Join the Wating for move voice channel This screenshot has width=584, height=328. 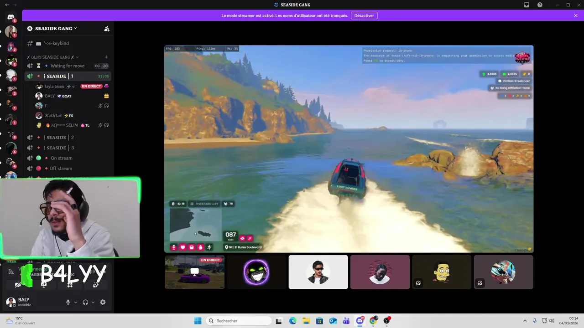68,66
